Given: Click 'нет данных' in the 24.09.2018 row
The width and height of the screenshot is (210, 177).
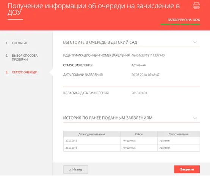Looking at the screenshot, I should coord(129,148).
